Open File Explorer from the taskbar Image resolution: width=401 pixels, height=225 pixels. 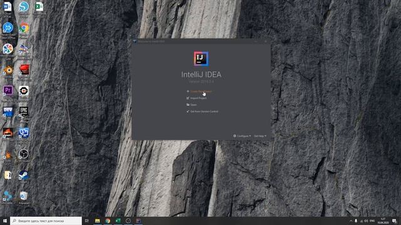tap(98, 221)
